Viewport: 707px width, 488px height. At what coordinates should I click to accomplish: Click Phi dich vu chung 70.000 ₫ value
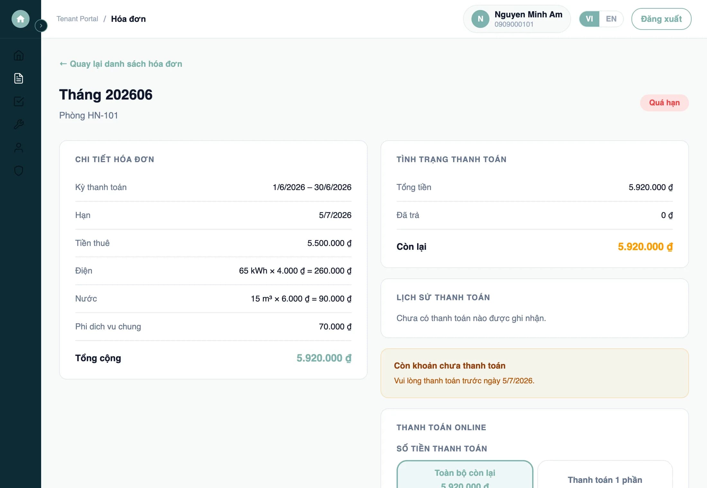(x=335, y=327)
